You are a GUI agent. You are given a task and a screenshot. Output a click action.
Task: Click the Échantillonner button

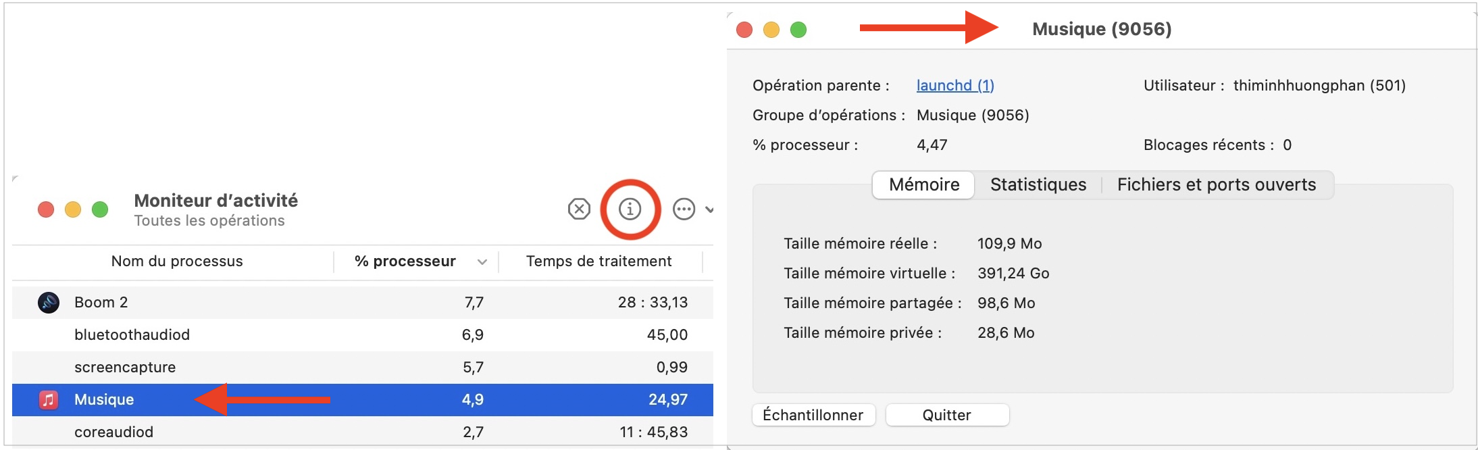click(813, 415)
